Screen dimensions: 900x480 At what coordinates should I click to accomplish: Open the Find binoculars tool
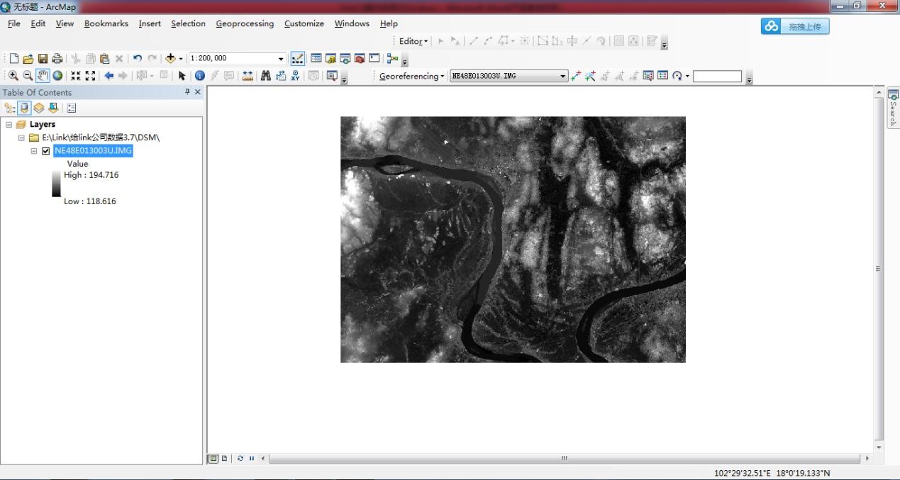(x=266, y=76)
